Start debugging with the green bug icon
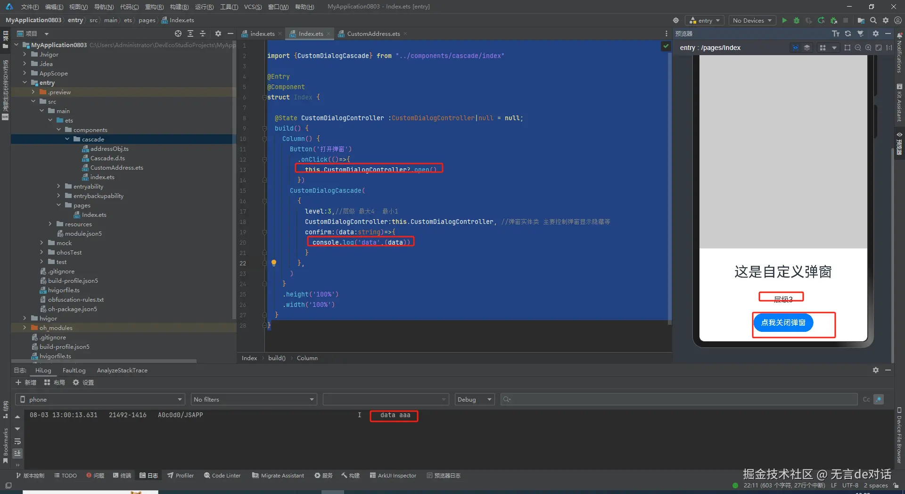 [797, 20]
